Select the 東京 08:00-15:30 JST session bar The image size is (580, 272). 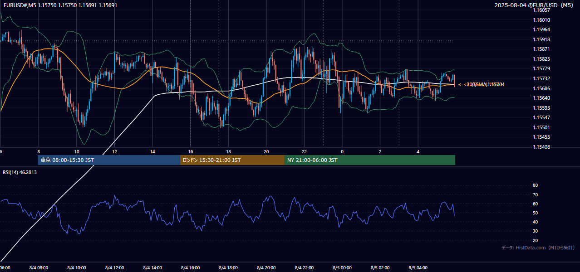[x=109, y=160]
